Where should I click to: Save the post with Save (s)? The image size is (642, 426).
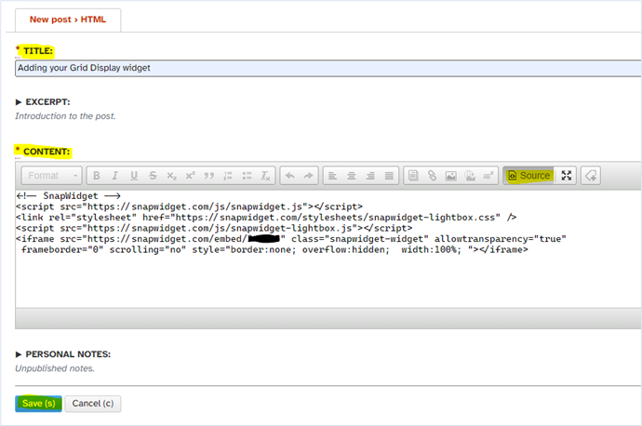[x=38, y=404]
